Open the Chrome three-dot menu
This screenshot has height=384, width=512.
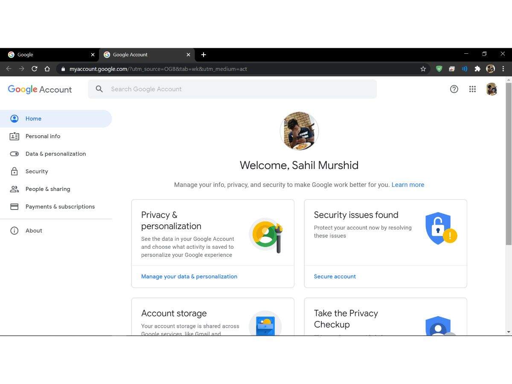[x=503, y=69]
